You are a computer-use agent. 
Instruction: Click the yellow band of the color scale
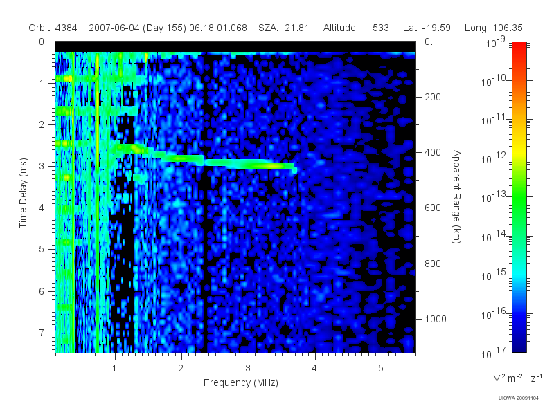(519, 151)
